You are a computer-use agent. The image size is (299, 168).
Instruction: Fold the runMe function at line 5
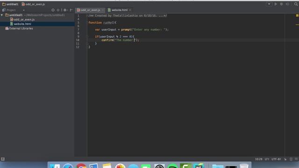pyautogui.click(x=87, y=22)
